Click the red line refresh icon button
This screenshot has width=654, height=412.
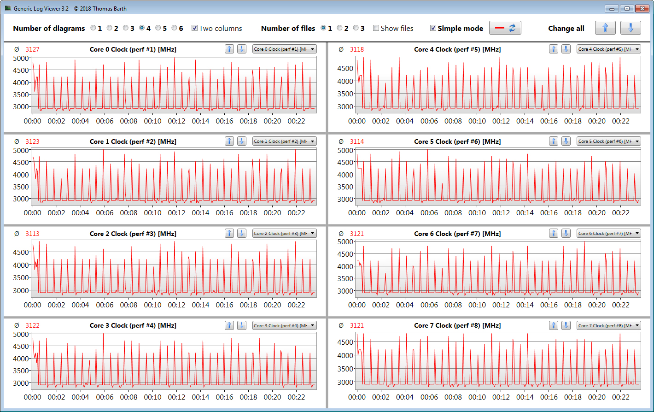(505, 28)
